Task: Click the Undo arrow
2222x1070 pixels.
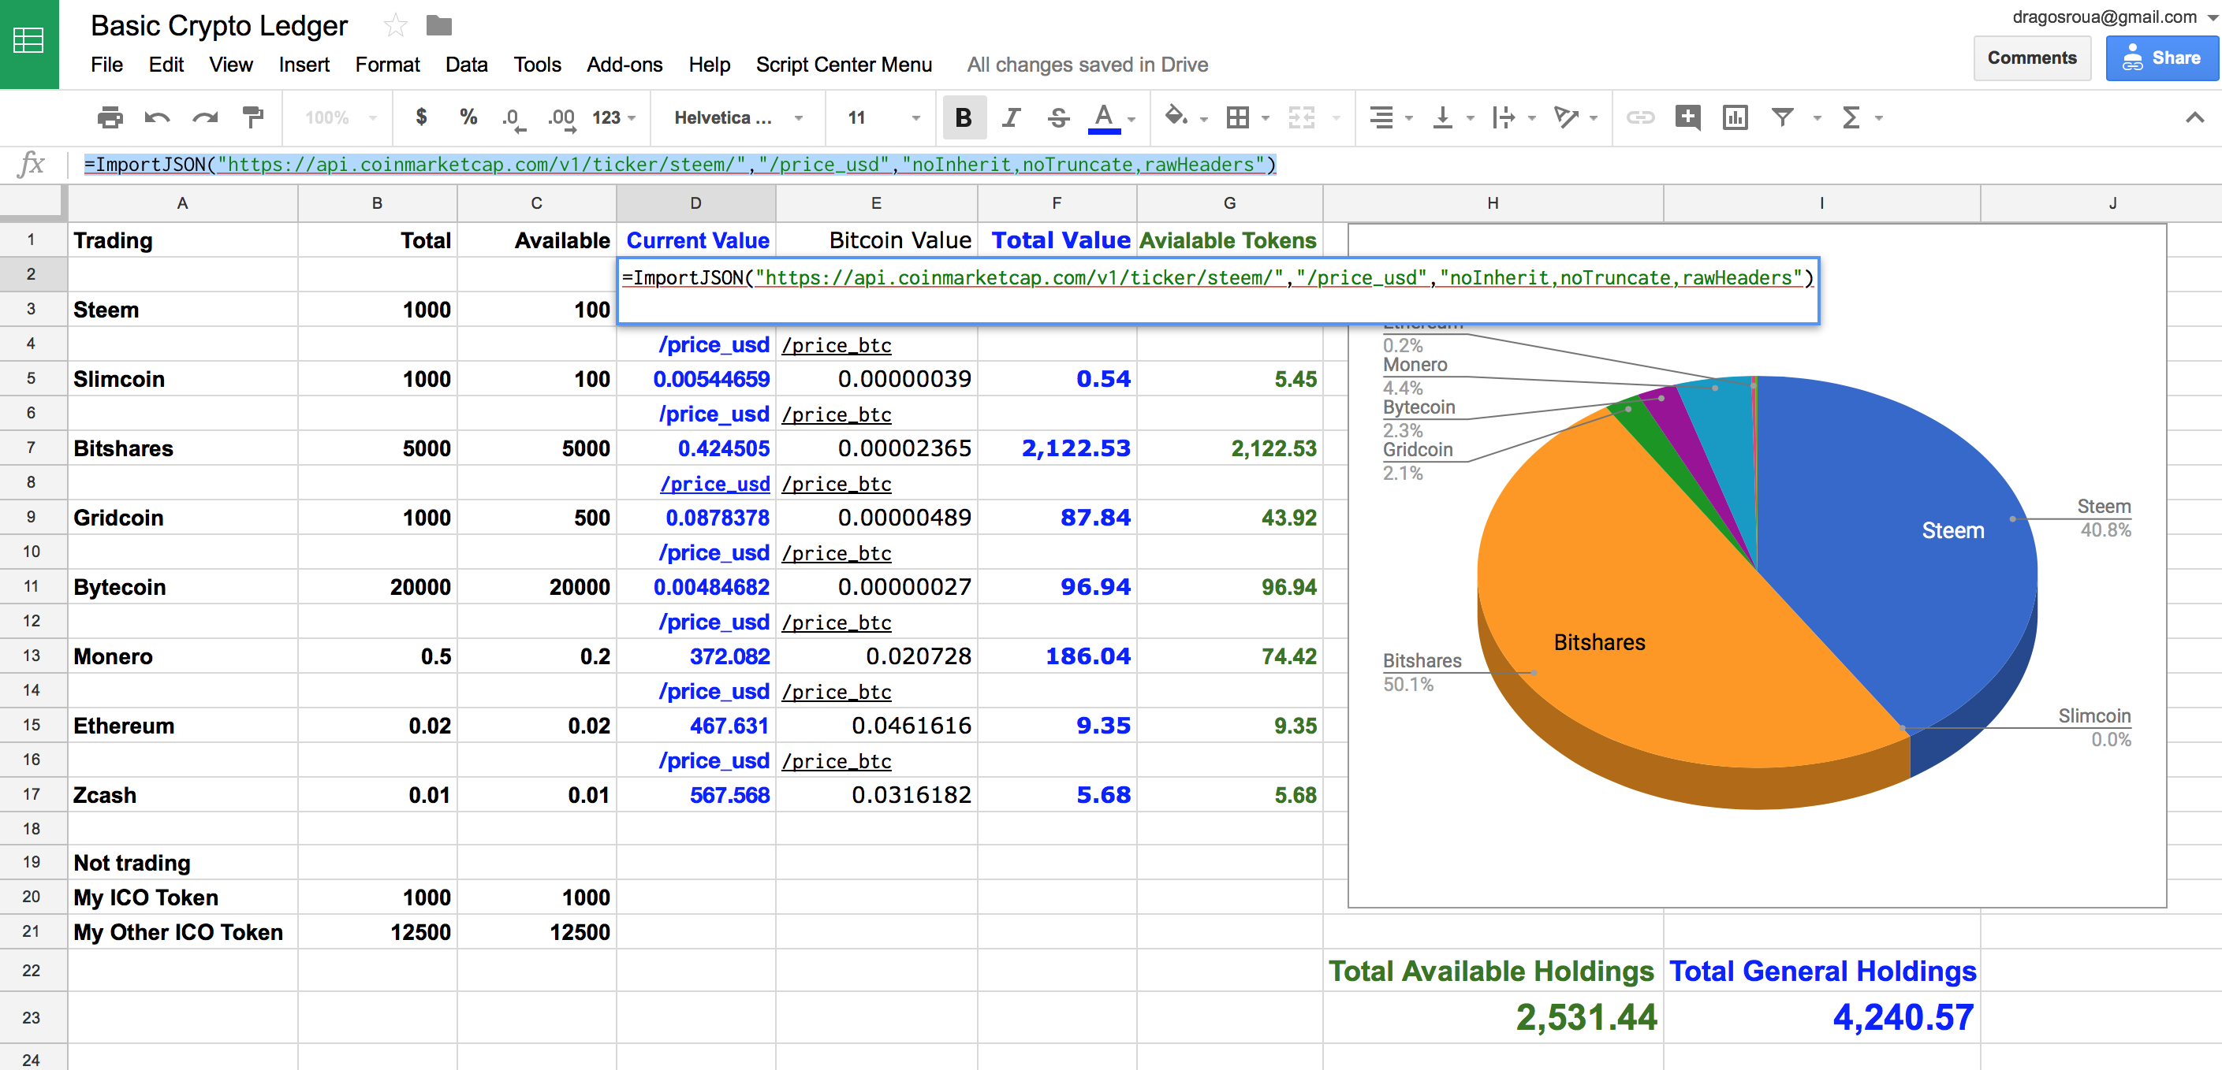Action: tap(157, 117)
